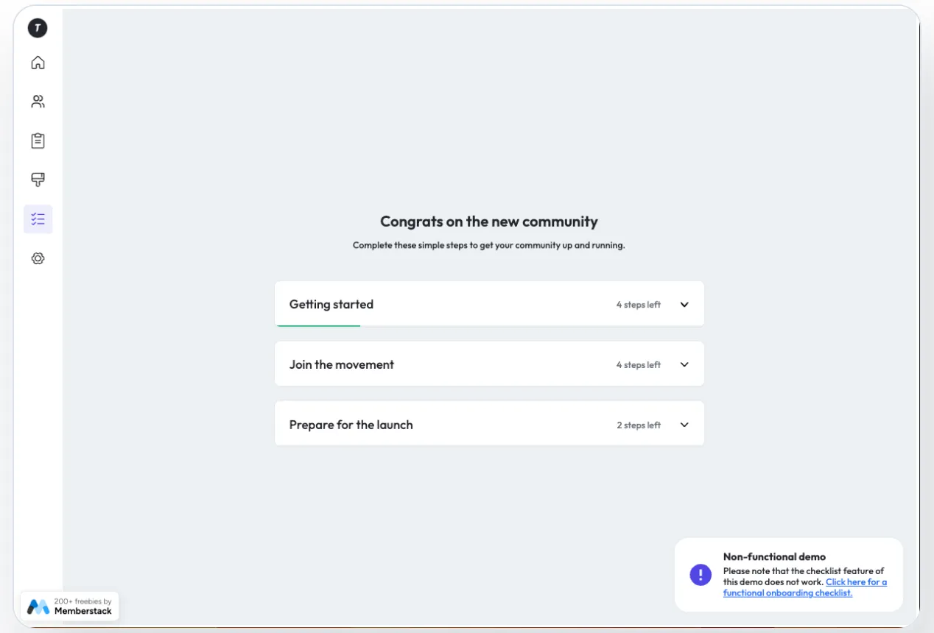The height and width of the screenshot is (633, 934).
Task: Open the clipboard tasks sidebar icon
Action: pyautogui.click(x=38, y=141)
